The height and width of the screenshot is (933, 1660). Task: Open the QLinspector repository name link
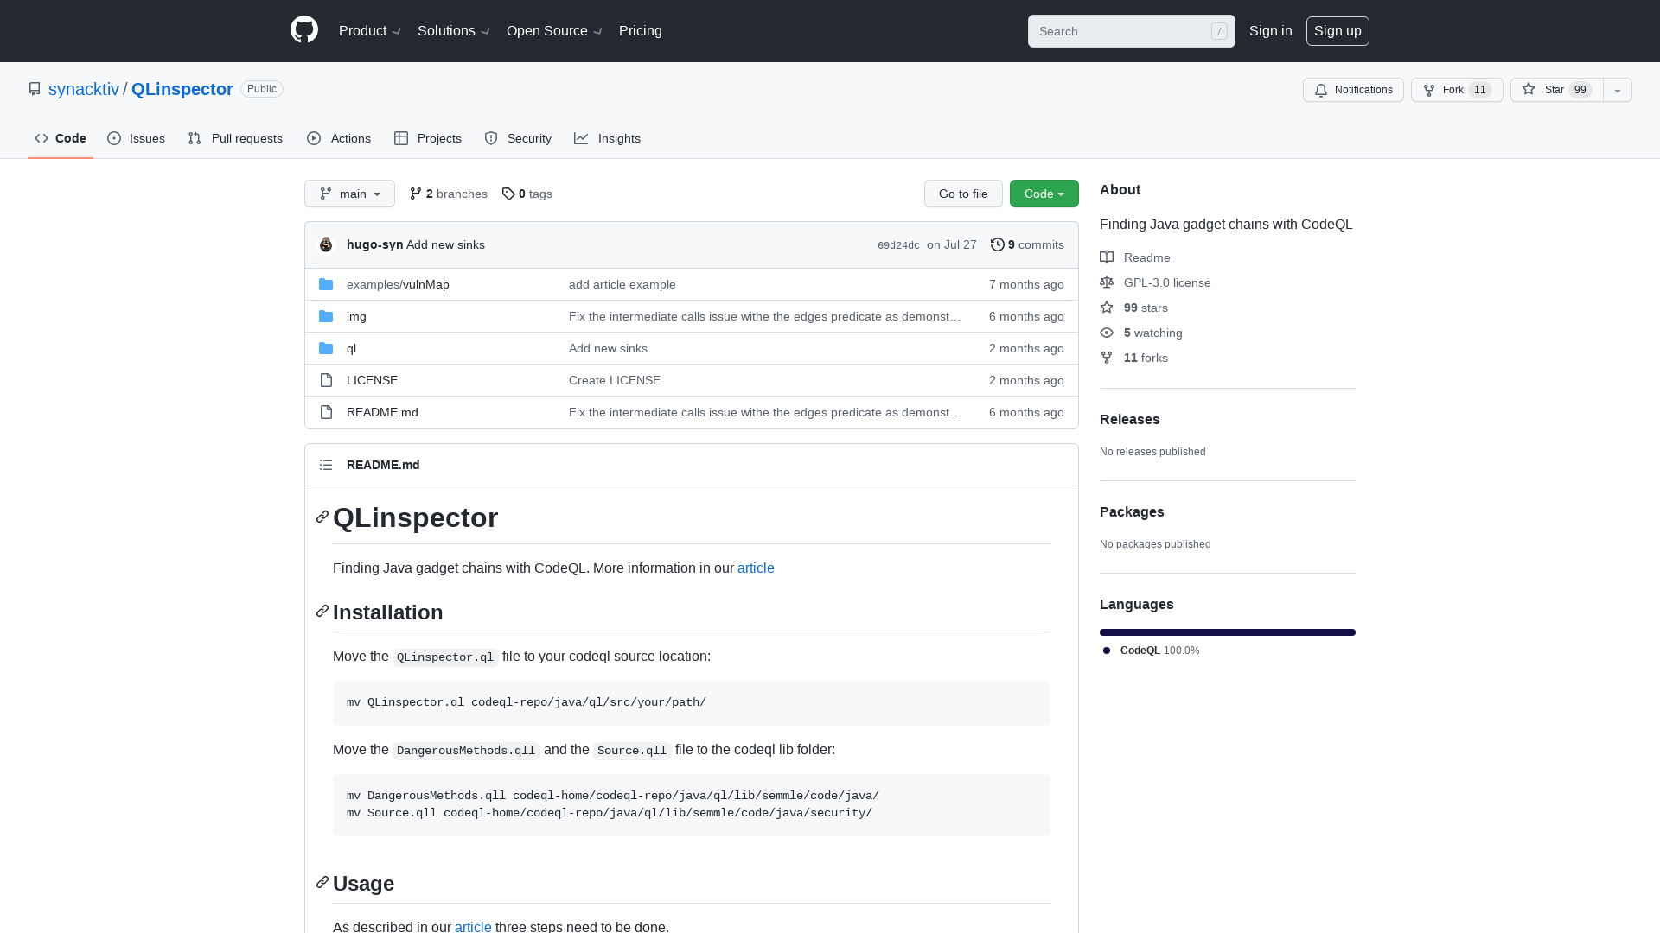[182, 89]
